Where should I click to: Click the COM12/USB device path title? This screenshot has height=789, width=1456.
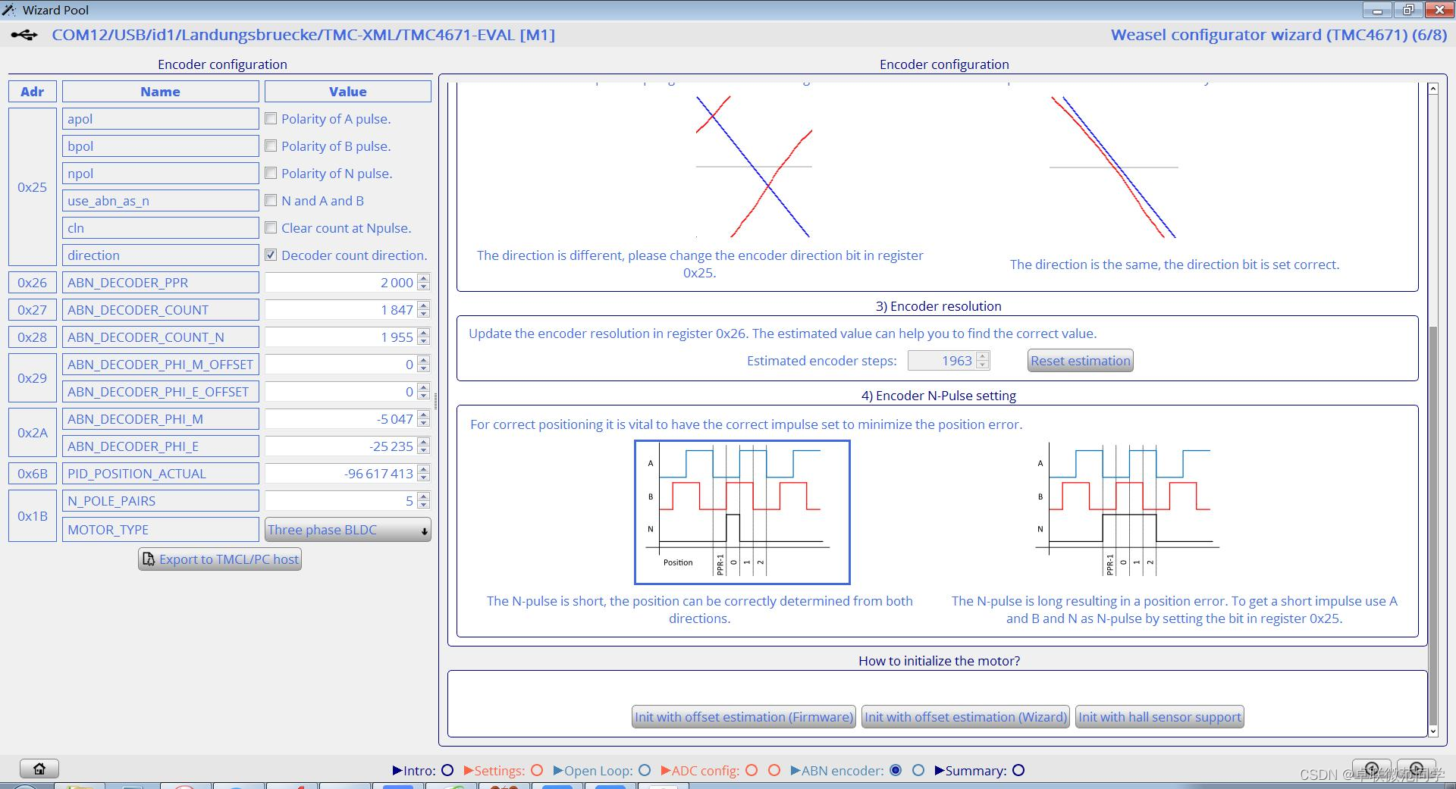pyautogui.click(x=303, y=35)
